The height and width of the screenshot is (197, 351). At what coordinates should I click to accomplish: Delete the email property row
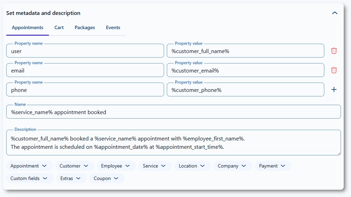334,70
